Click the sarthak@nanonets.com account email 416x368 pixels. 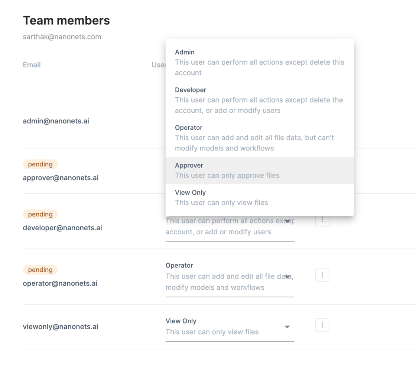pos(62,37)
